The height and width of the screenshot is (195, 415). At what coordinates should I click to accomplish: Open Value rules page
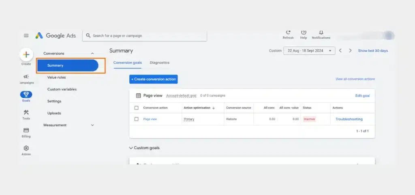56,78
